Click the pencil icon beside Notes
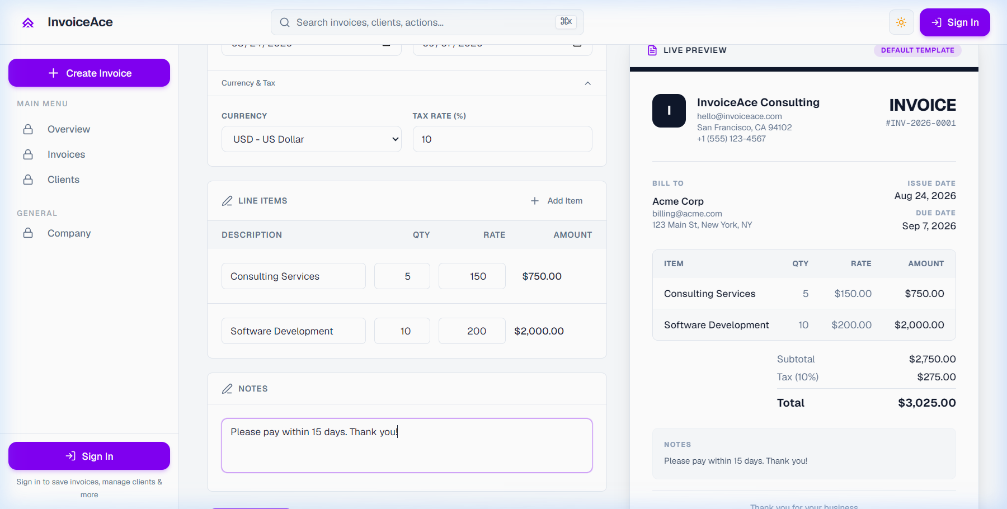This screenshot has width=1007, height=509. coord(227,389)
